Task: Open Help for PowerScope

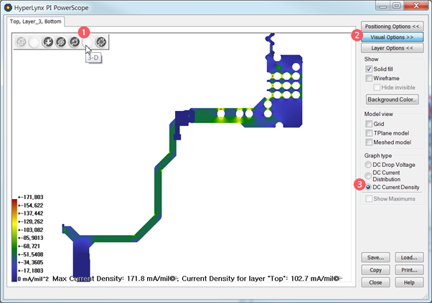Action: (x=409, y=282)
